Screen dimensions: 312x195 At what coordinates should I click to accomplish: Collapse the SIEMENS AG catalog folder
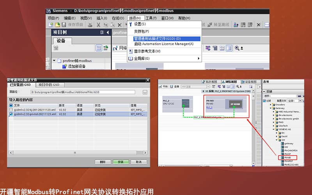274,129
